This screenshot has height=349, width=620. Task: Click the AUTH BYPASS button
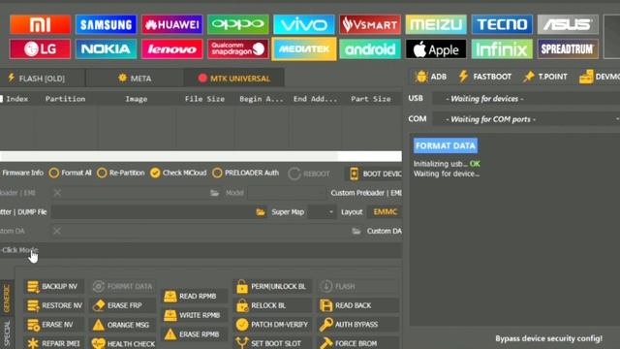click(357, 325)
